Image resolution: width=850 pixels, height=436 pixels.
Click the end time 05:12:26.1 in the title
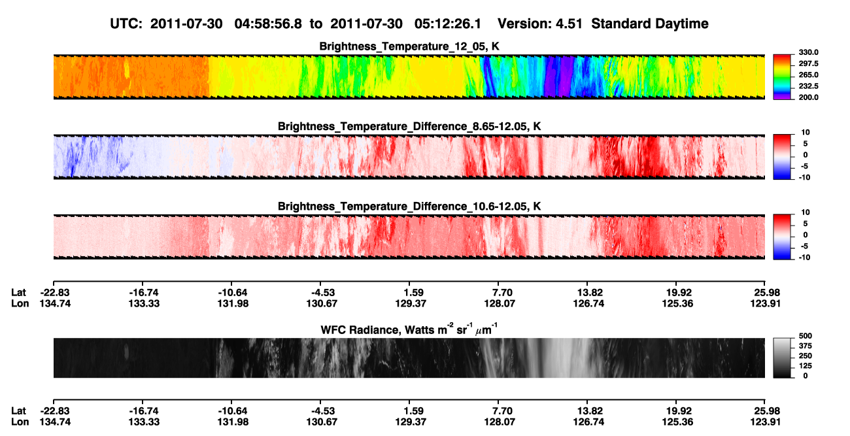point(448,24)
